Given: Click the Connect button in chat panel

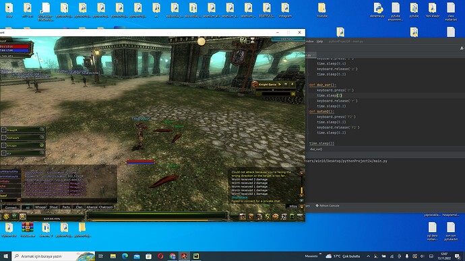Looking at the screenshot, I should [11, 207].
